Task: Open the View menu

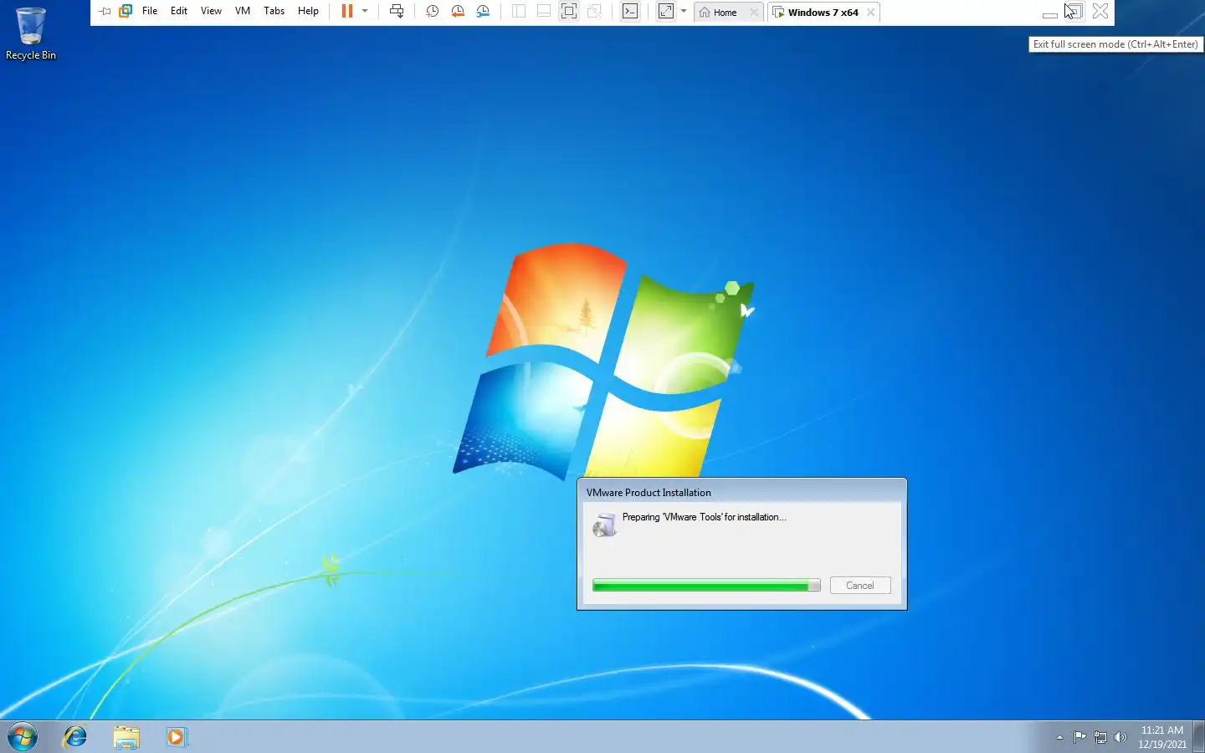Action: click(x=211, y=12)
